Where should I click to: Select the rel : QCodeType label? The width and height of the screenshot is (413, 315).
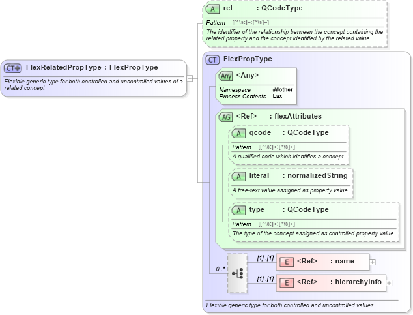(263, 8)
